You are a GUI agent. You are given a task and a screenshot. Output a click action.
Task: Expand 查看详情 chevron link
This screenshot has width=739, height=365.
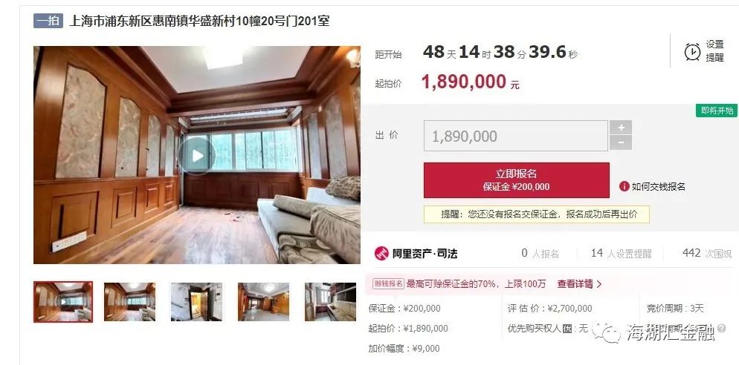(x=579, y=283)
